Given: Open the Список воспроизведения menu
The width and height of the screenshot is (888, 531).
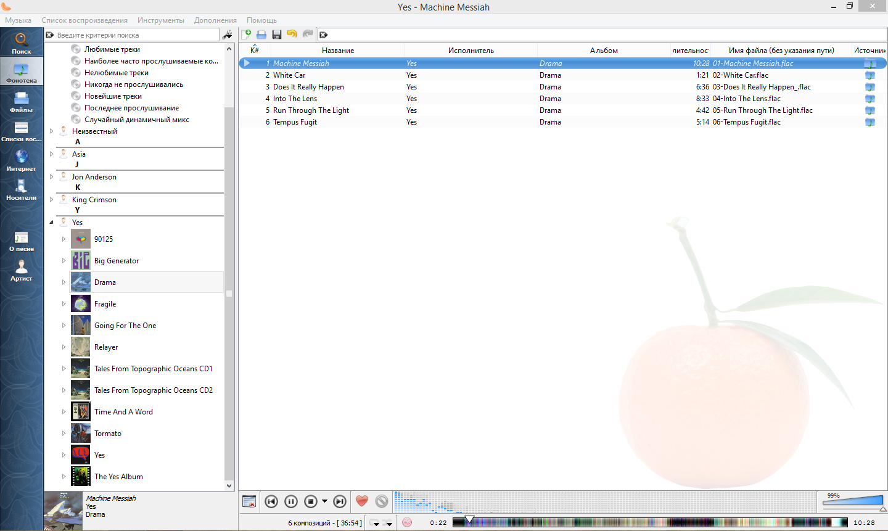Looking at the screenshot, I should (x=84, y=20).
